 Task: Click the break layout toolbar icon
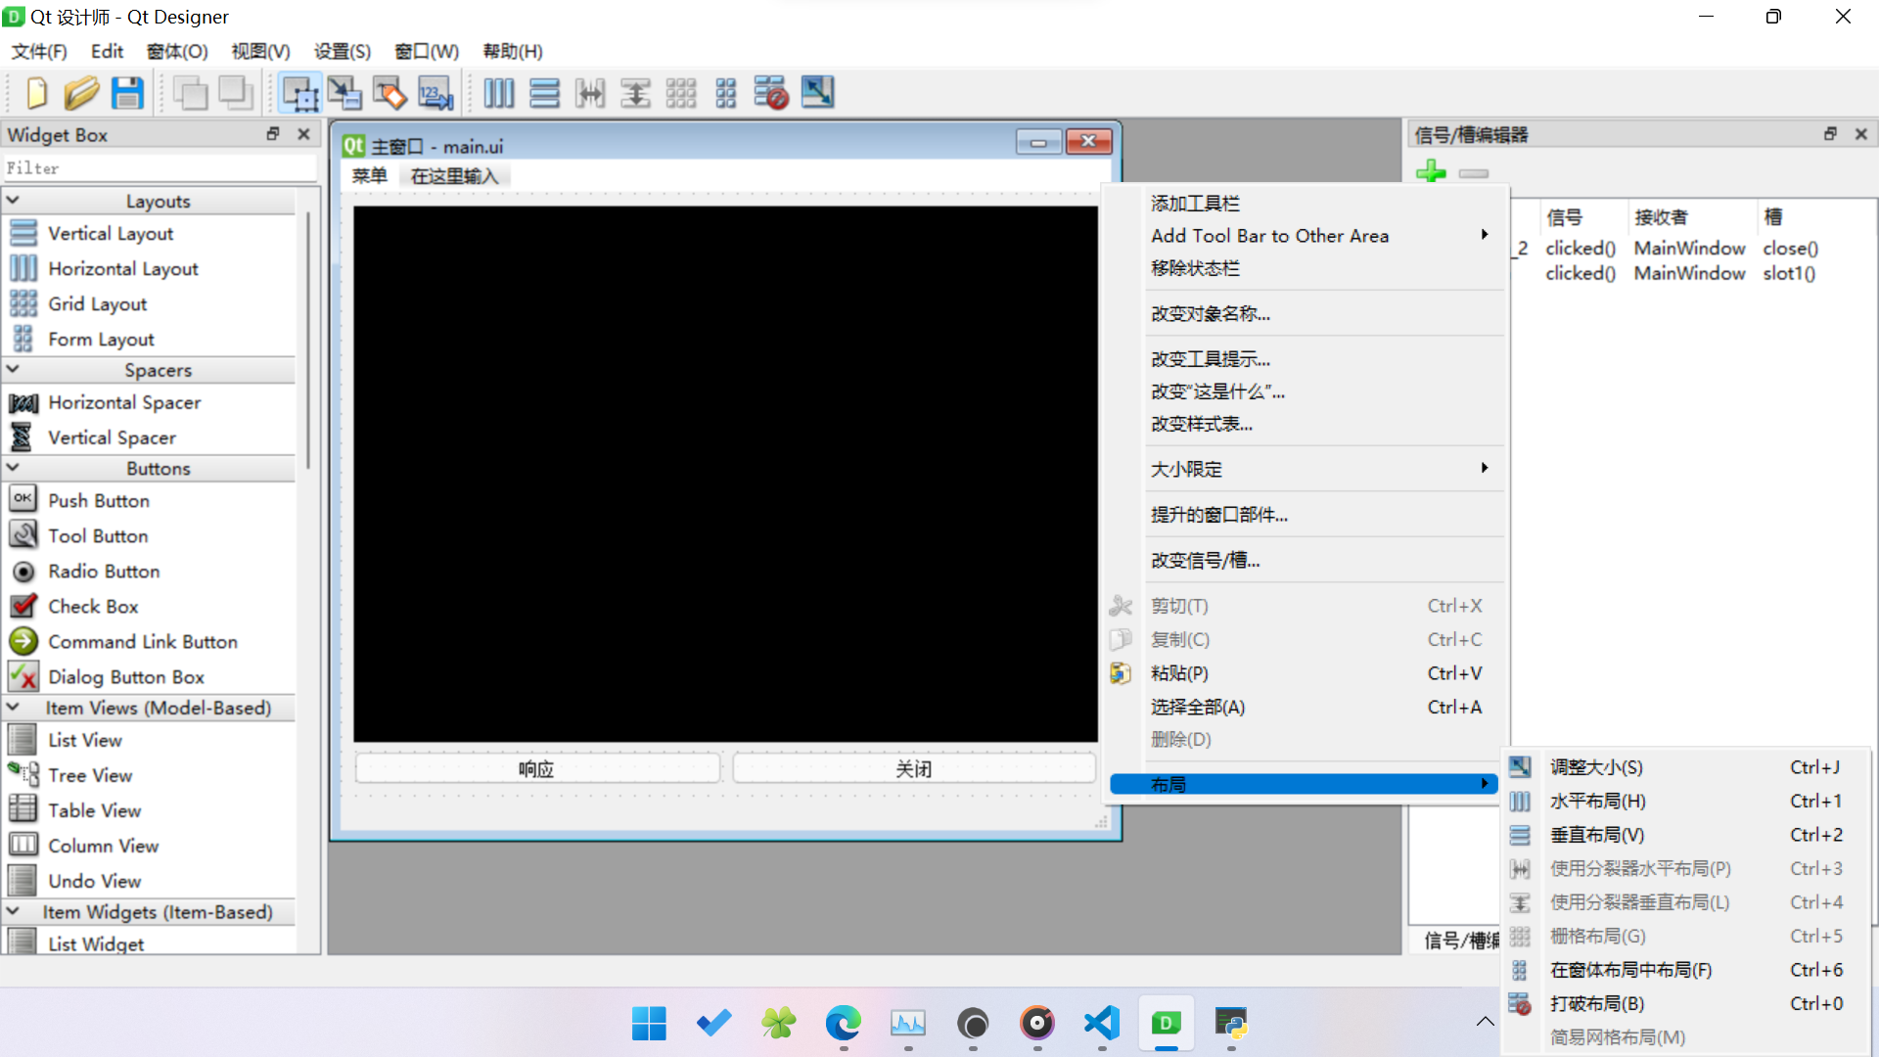[x=771, y=93]
